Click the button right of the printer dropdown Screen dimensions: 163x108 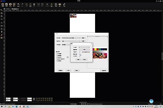point(83,38)
